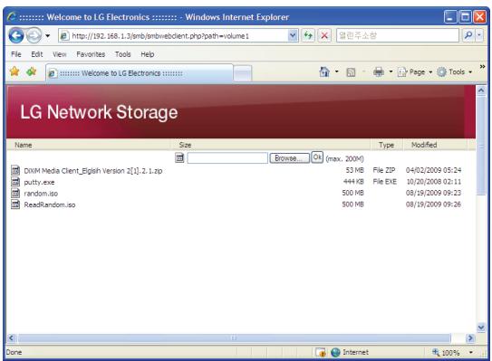
Task: Open a new blank tab
Action: 243,74
